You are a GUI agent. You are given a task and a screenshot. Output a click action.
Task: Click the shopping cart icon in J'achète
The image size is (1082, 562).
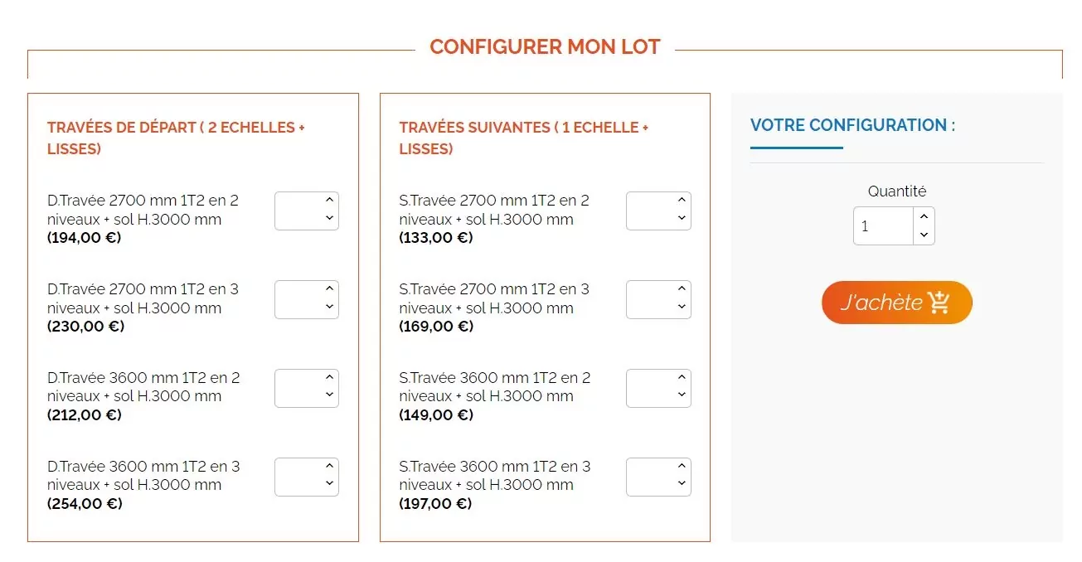939,303
